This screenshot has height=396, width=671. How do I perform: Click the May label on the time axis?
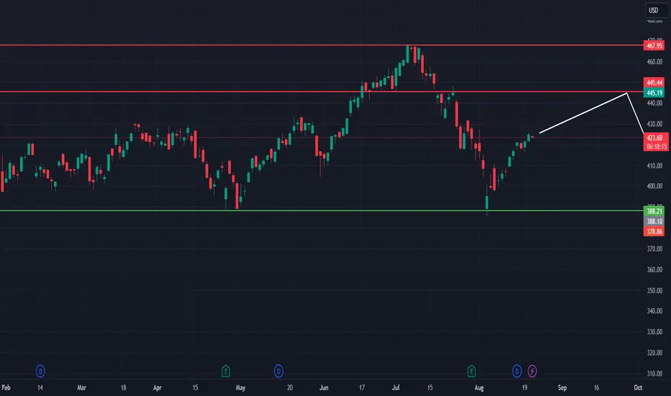[x=240, y=387]
